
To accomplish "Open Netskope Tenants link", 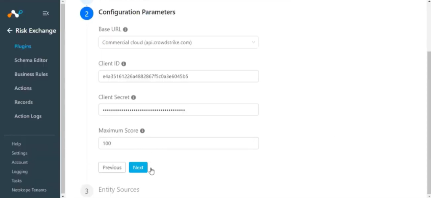I will (29, 190).
